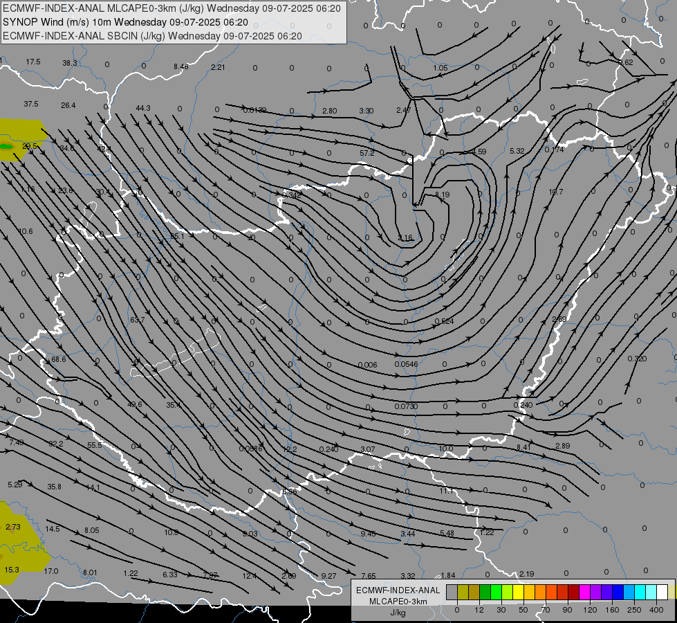Click the 'ECMWF-INDEX-ANAL MLCAPE0-3km' header line
This screenshot has width=677, height=623.
(x=171, y=8)
